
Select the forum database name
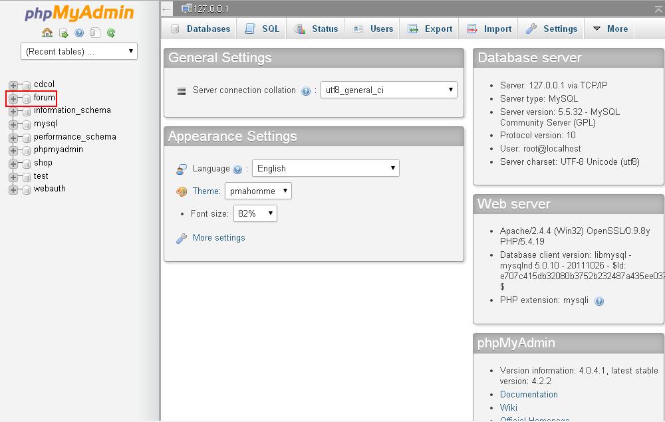pyautogui.click(x=45, y=98)
